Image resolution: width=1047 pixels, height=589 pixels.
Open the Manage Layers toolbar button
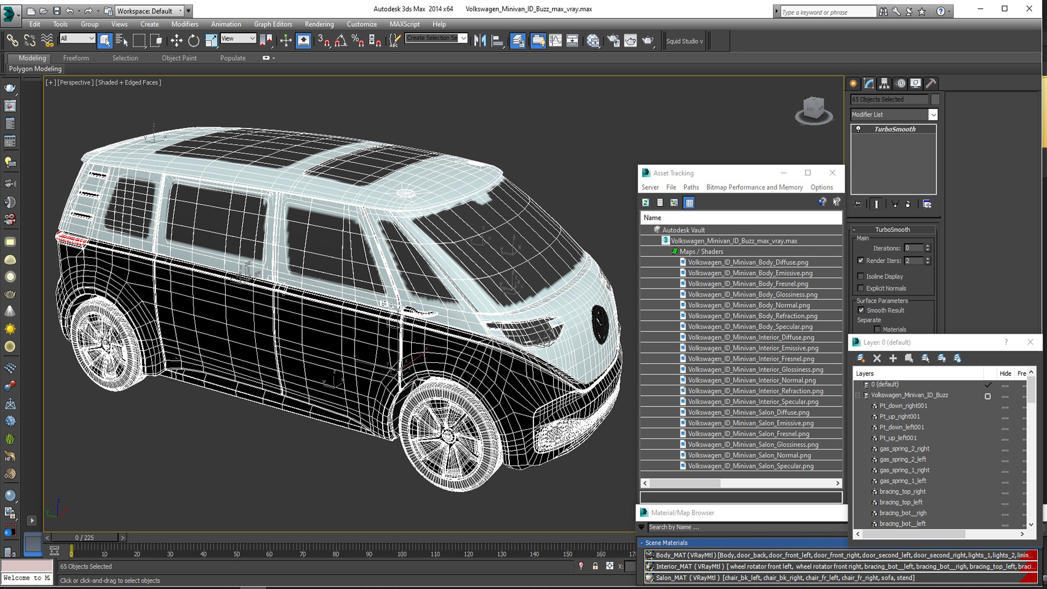coord(518,40)
